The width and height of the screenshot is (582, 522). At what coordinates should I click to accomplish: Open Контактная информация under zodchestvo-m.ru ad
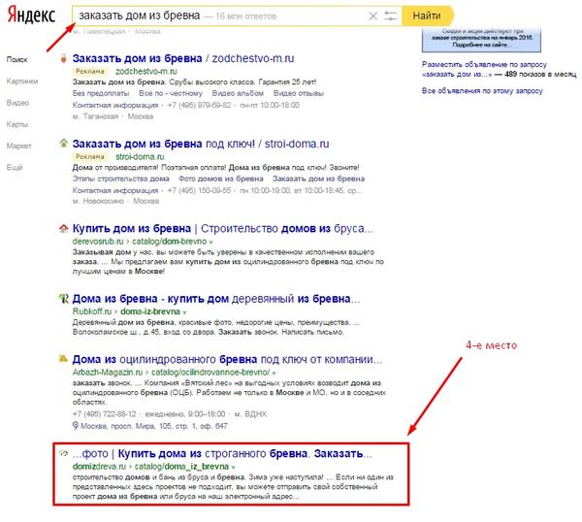tap(115, 105)
